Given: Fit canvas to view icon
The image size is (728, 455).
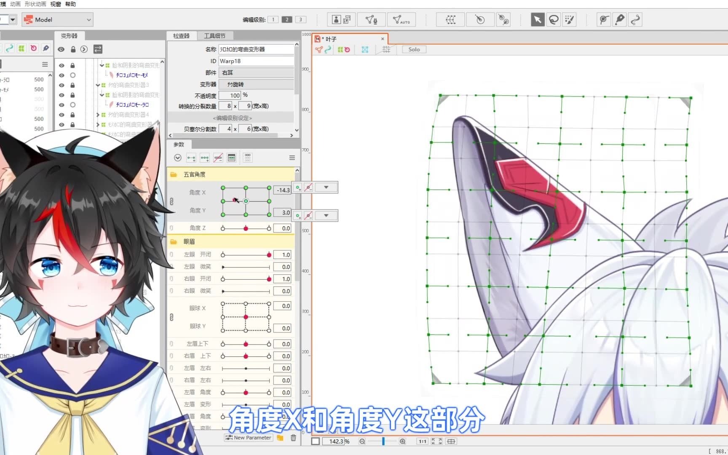Looking at the screenshot, I should [436, 441].
